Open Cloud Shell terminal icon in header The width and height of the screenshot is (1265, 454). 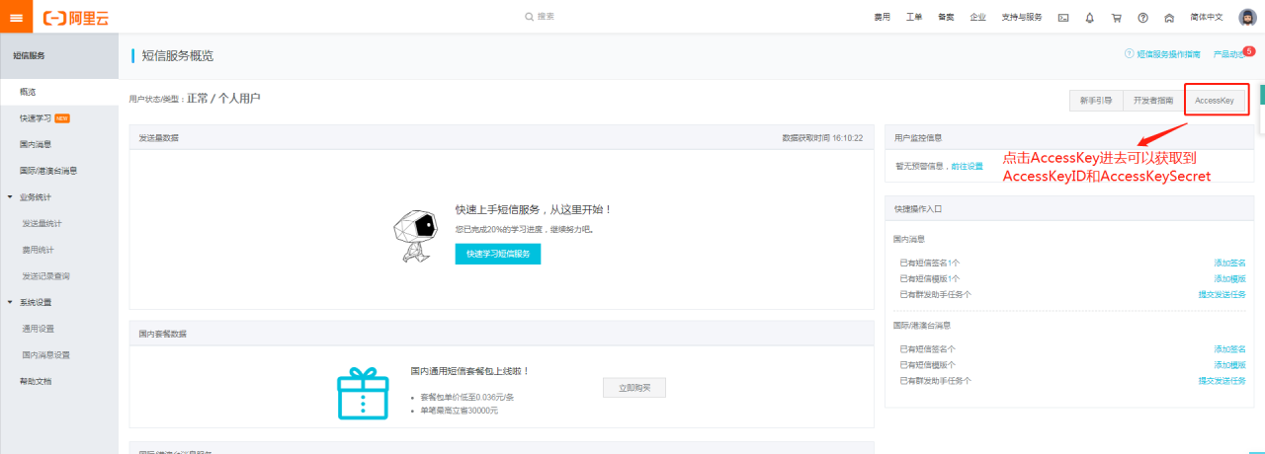coord(1063,17)
